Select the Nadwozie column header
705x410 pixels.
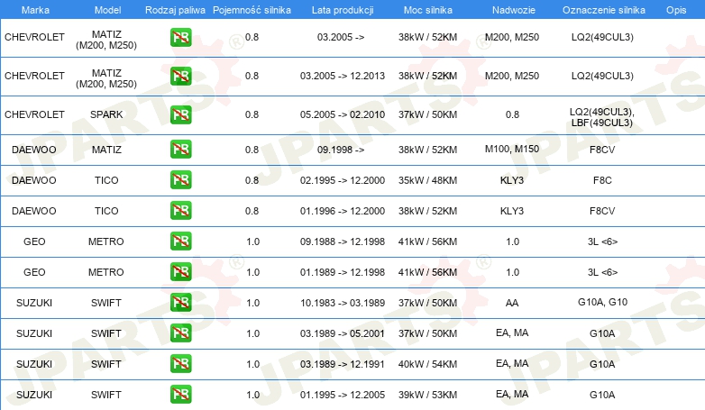coord(514,10)
